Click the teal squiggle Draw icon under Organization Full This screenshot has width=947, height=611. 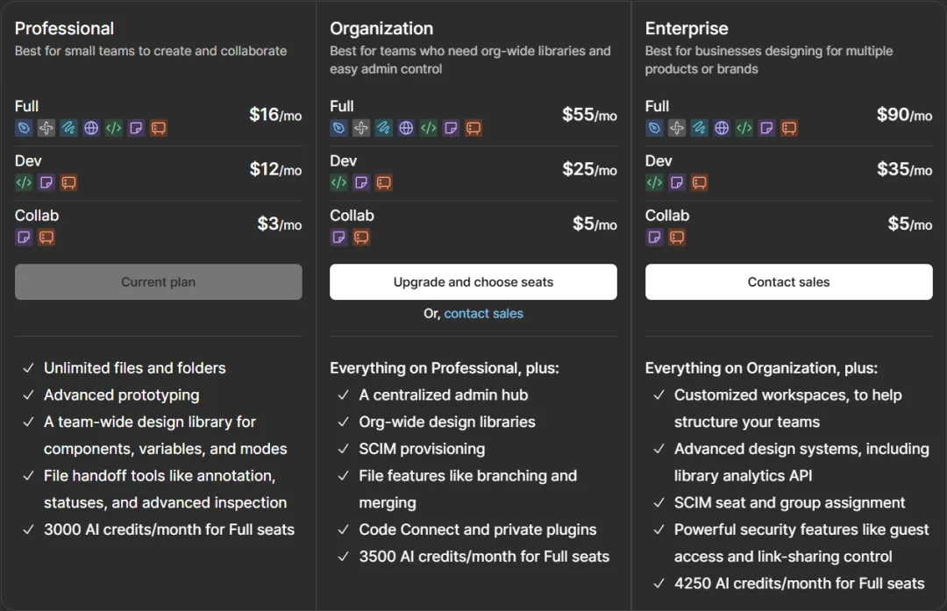(383, 128)
